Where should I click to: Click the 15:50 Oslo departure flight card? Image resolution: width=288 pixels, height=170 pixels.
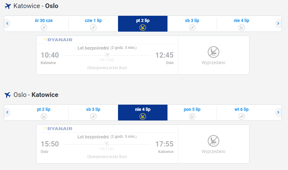click(107, 144)
